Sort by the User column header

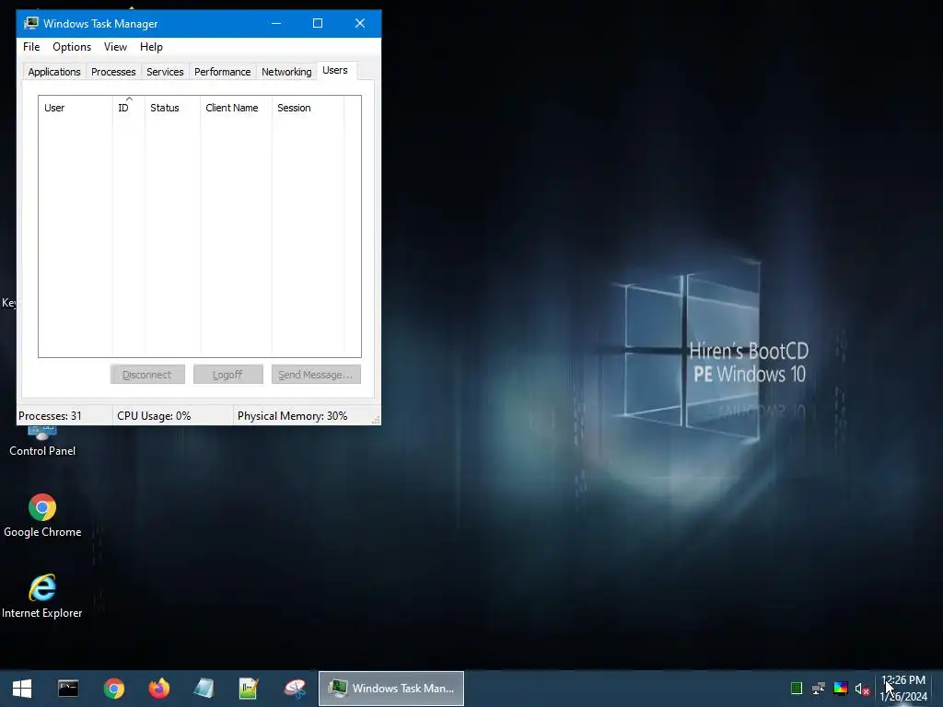[x=76, y=108]
